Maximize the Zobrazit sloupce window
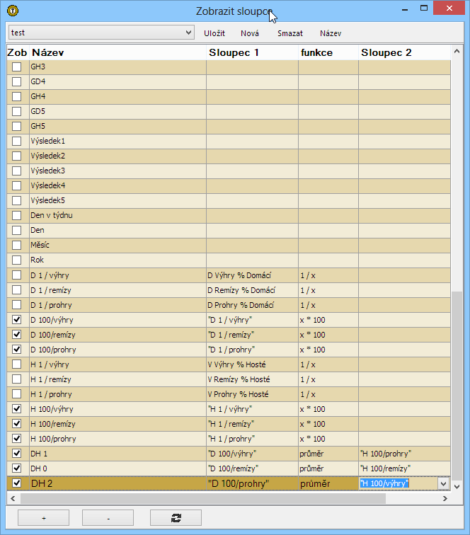 [x=424, y=8]
